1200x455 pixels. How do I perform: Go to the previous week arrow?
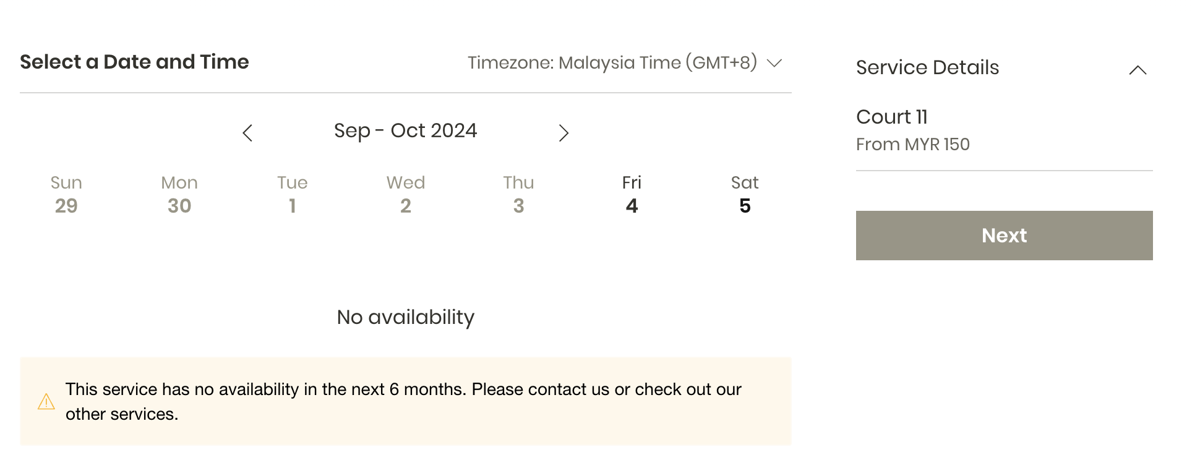(x=247, y=133)
